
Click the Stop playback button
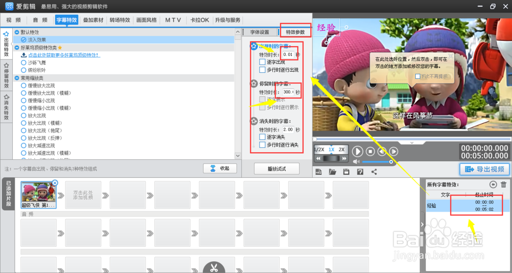click(x=370, y=152)
